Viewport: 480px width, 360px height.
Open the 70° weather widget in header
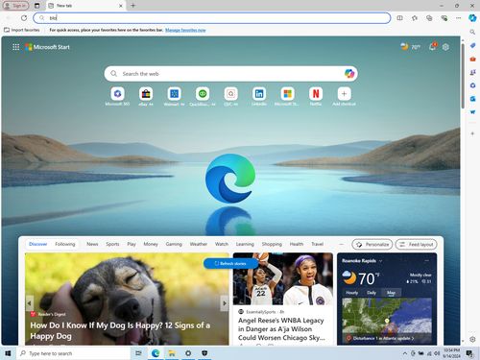point(410,47)
